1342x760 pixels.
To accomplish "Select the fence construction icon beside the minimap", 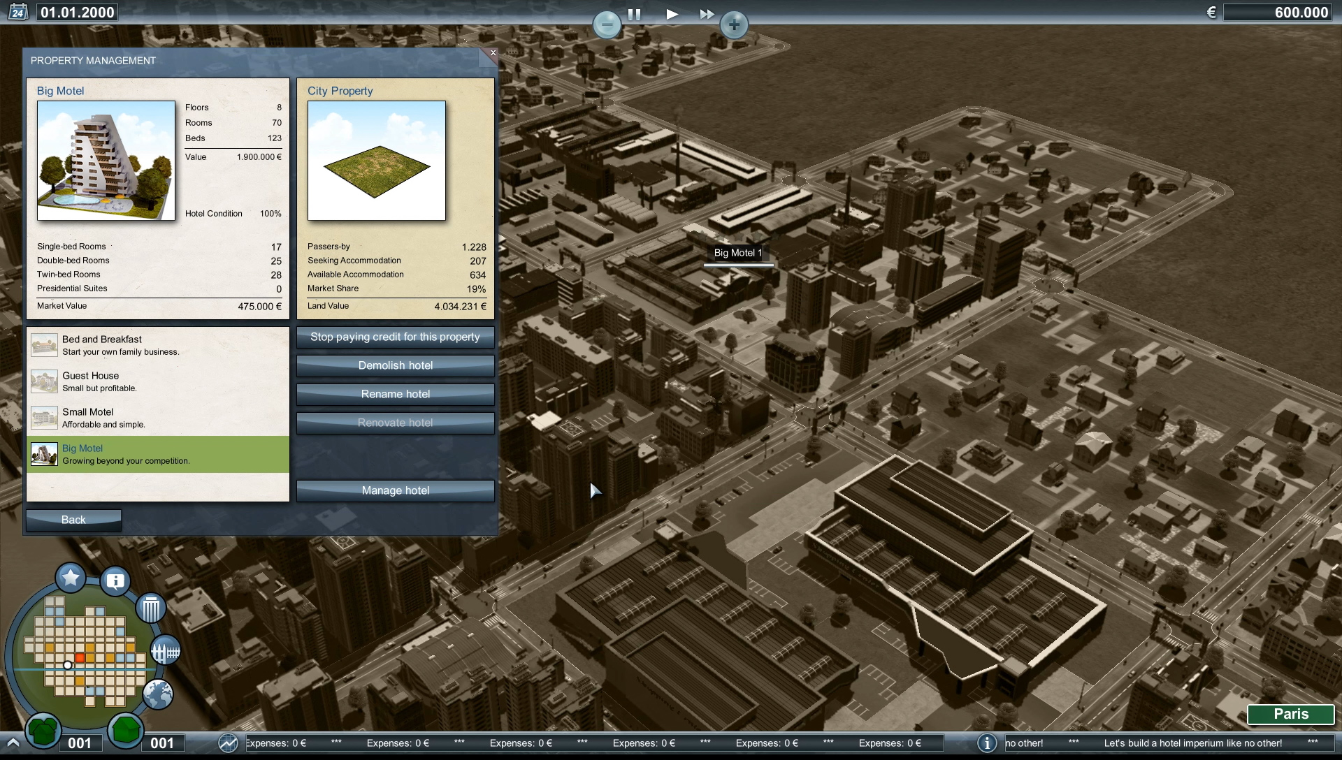I will 166,650.
